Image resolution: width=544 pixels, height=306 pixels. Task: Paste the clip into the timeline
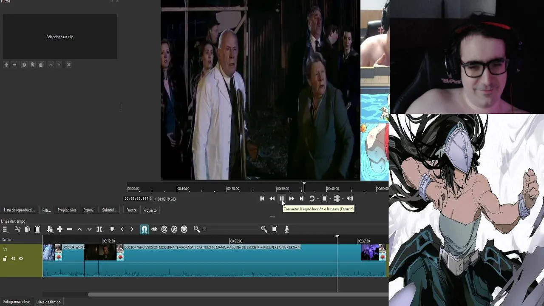(37, 229)
